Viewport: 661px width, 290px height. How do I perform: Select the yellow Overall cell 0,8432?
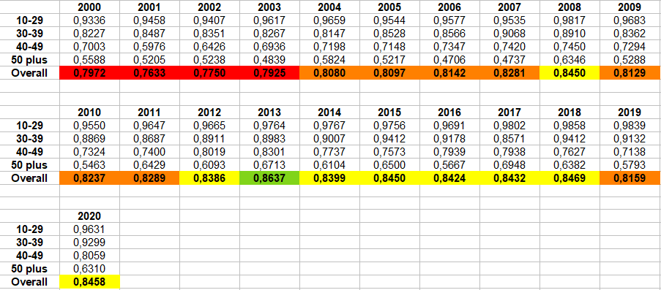(509, 178)
